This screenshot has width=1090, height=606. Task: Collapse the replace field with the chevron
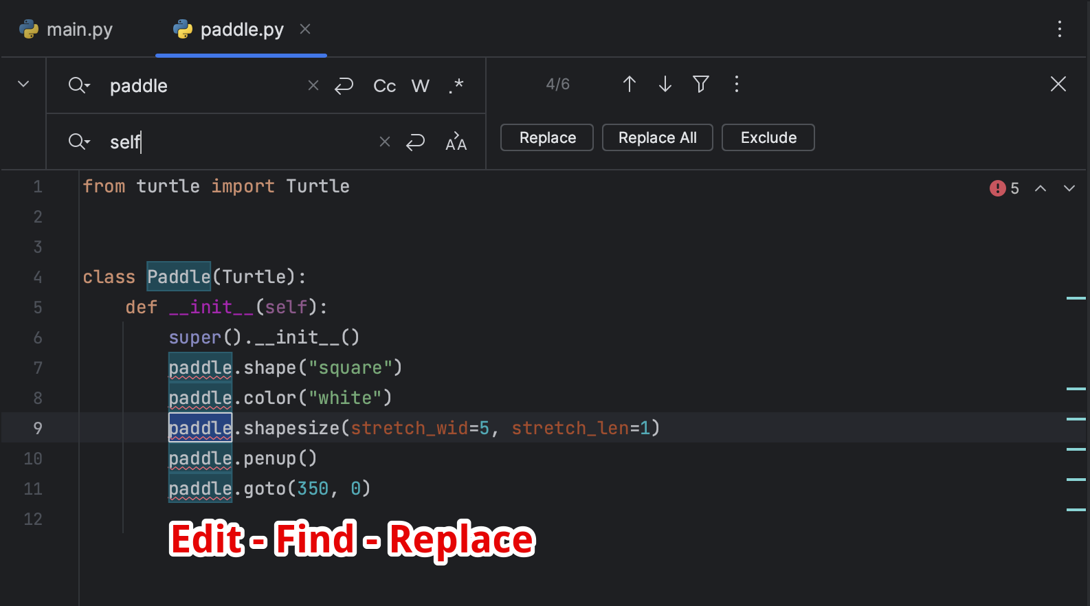coord(23,84)
